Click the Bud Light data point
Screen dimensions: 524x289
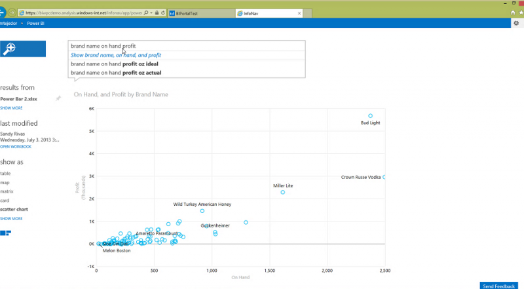(x=370, y=116)
